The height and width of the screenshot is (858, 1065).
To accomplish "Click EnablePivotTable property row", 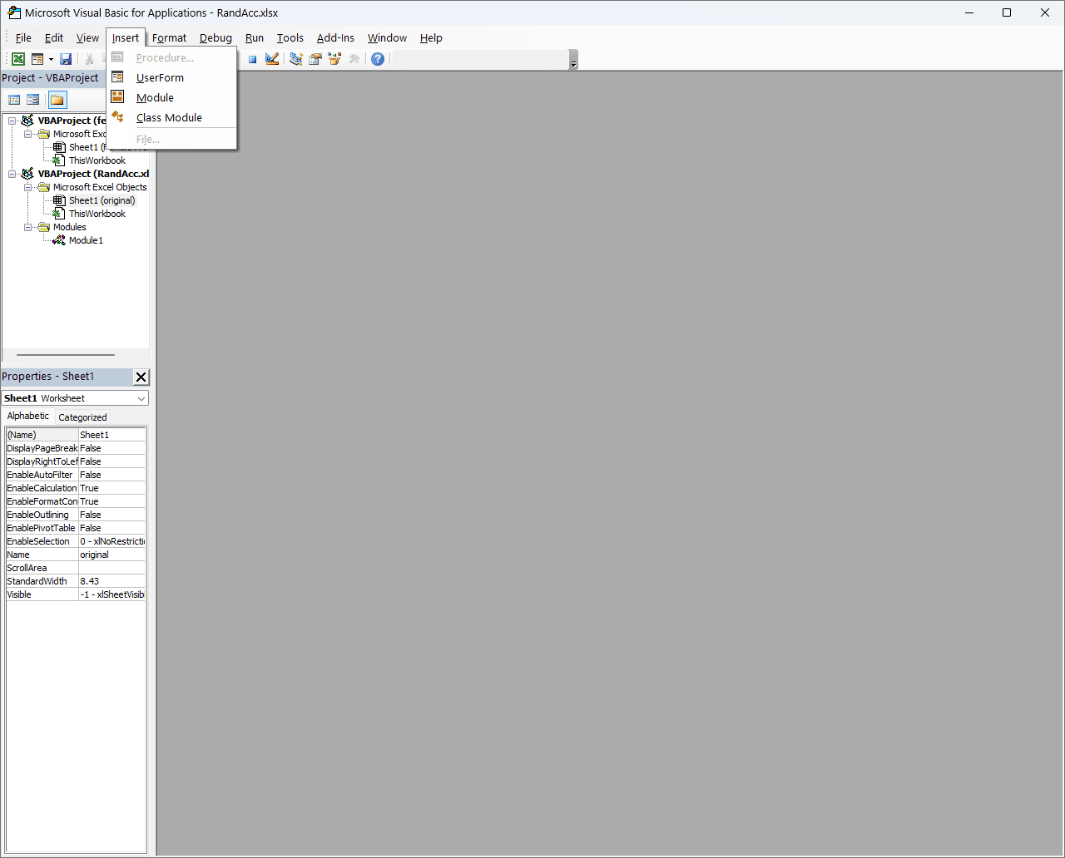I will 76,528.
